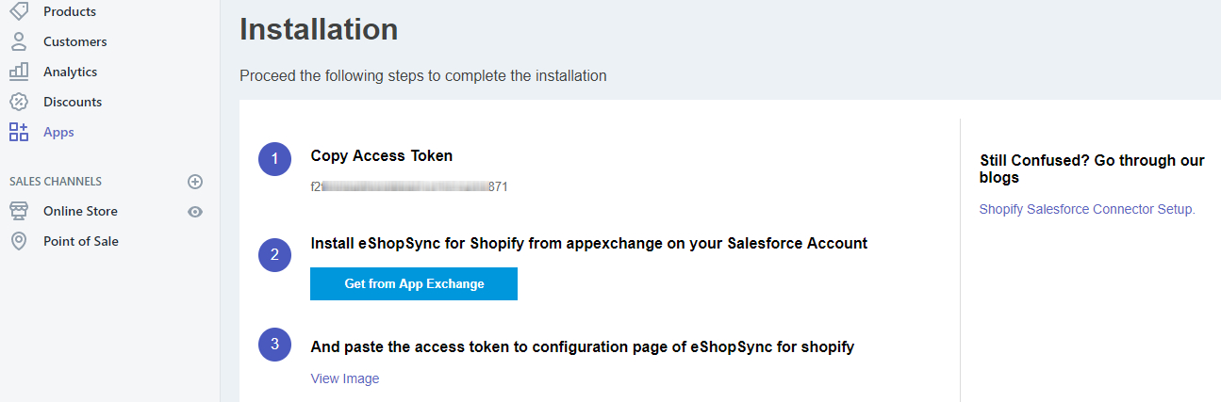Click the Analytics bar chart icon
Image resolution: width=1221 pixels, height=402 pixels.
[x=19, y=72]
